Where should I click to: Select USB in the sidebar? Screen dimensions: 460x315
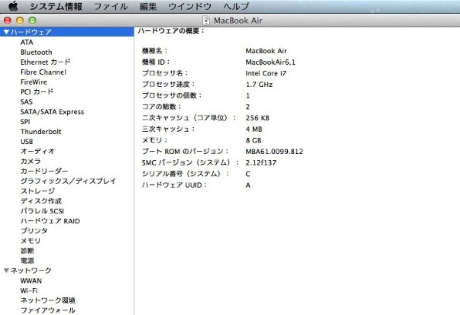coord(27,142)
